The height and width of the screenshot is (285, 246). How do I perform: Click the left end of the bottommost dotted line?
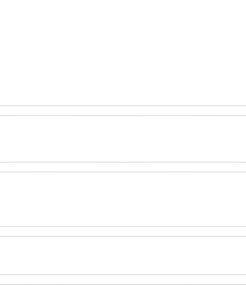(x=1, y=284)
